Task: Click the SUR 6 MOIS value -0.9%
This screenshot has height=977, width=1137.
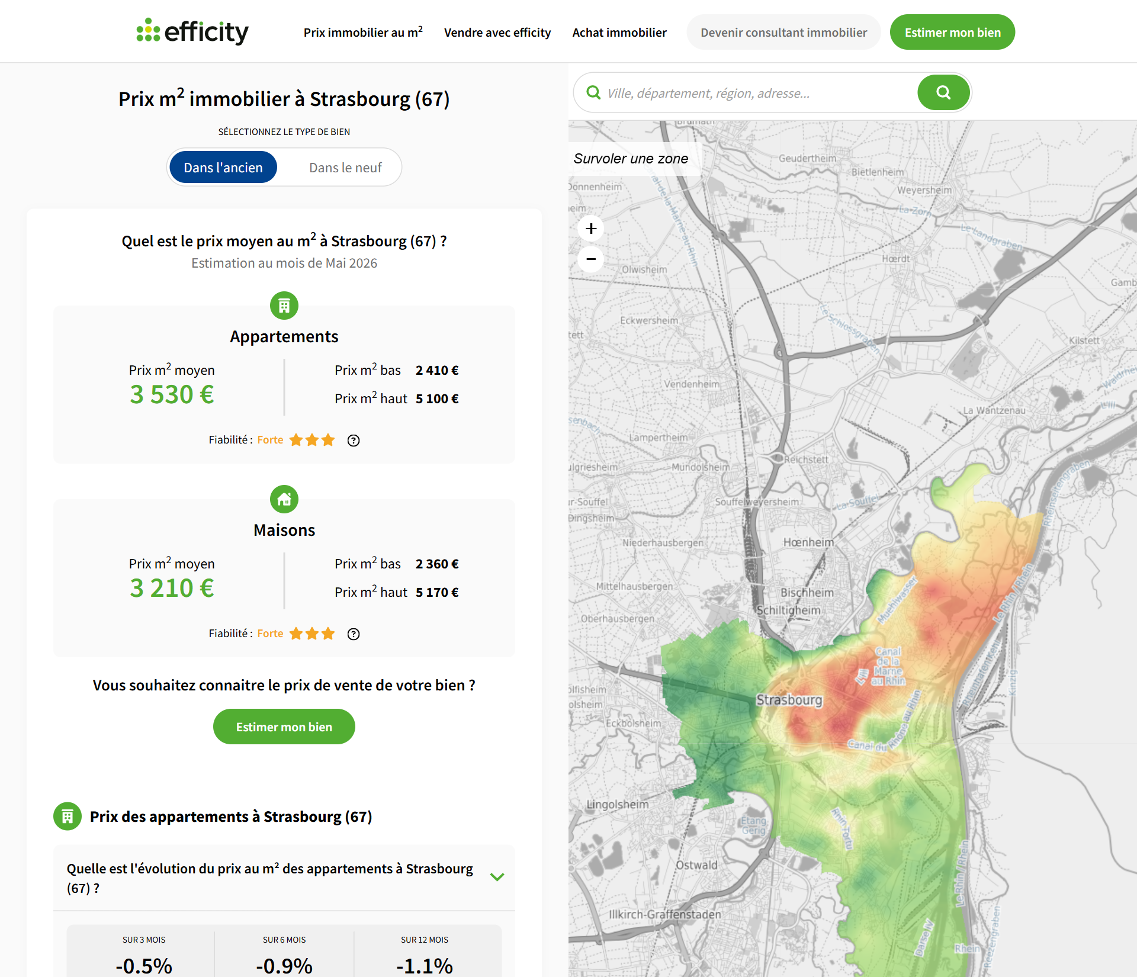Action: point(284,966)
